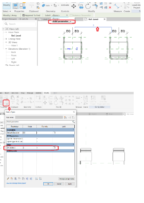Select the Move tool in upper ribbon

[74, 6]
